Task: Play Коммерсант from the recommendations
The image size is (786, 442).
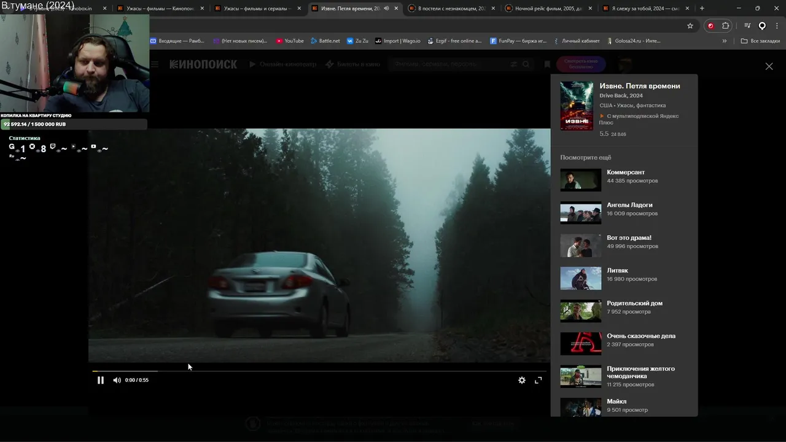Action: coord(626,173)
